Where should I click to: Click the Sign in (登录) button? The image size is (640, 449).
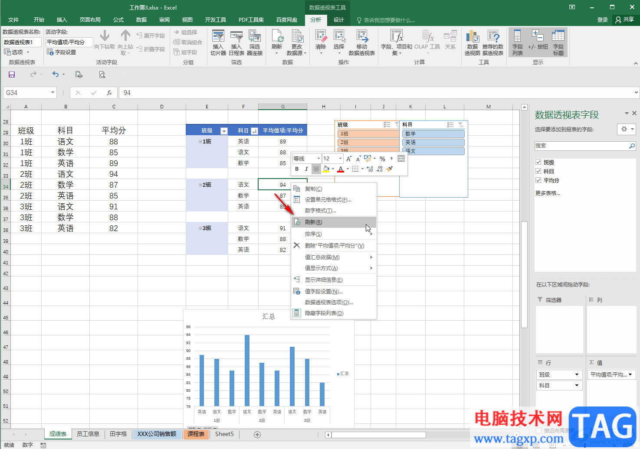tap(602, 20)
